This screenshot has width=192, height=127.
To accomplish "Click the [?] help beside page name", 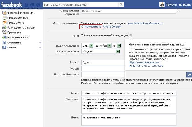I will [x=130, y=35].
